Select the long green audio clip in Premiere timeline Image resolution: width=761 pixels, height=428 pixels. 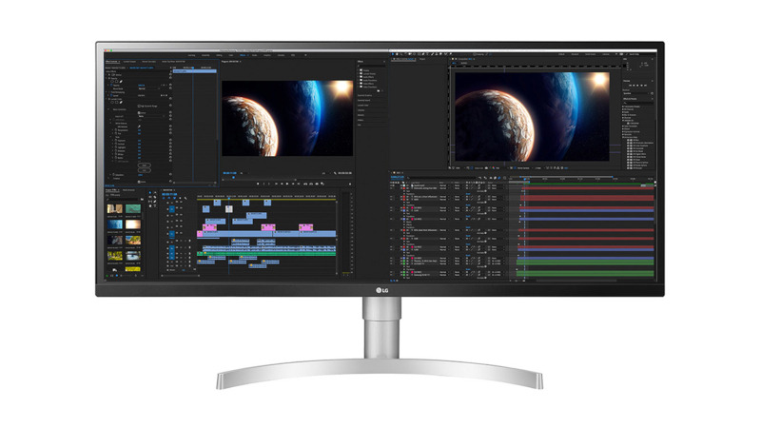(269, 253)
